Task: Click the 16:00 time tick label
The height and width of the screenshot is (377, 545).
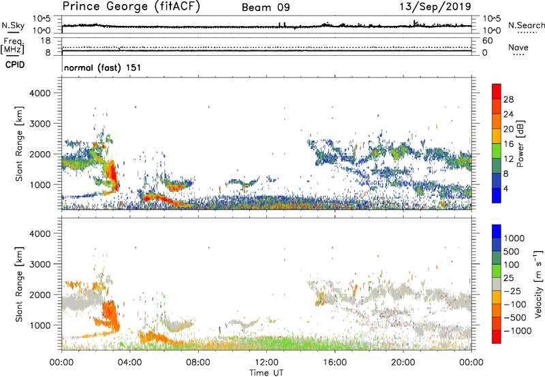Action: point(334,363)
